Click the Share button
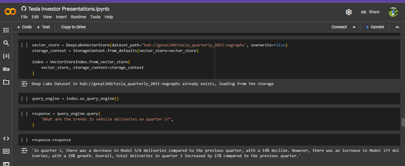Screen dimensions: 405x166 [370, 12]
